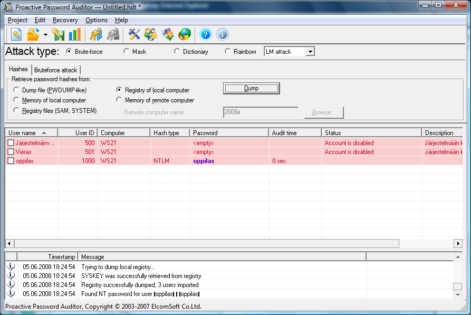Sort by the User name column header
The width and height of the screenshot is (471, 315).
coord(31,133)
